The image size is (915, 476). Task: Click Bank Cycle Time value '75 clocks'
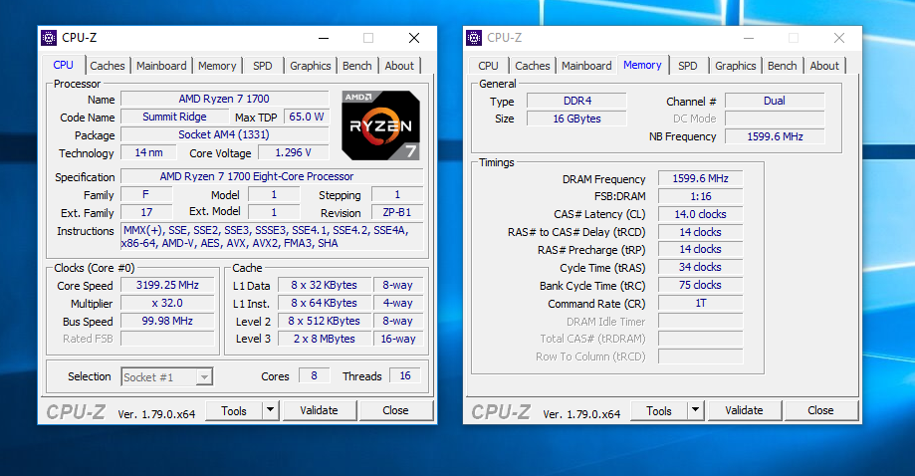700,285
